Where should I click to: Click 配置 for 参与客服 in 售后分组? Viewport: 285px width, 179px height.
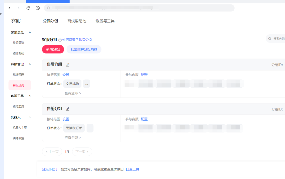[x=144, y=75]
